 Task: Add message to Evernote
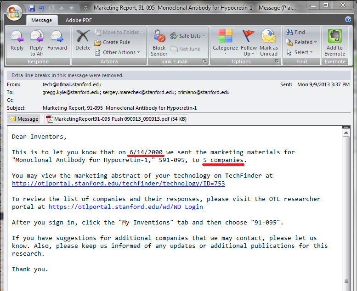(334, 42)
